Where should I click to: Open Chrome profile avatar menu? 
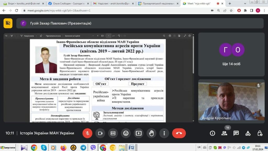coord(258,10)
